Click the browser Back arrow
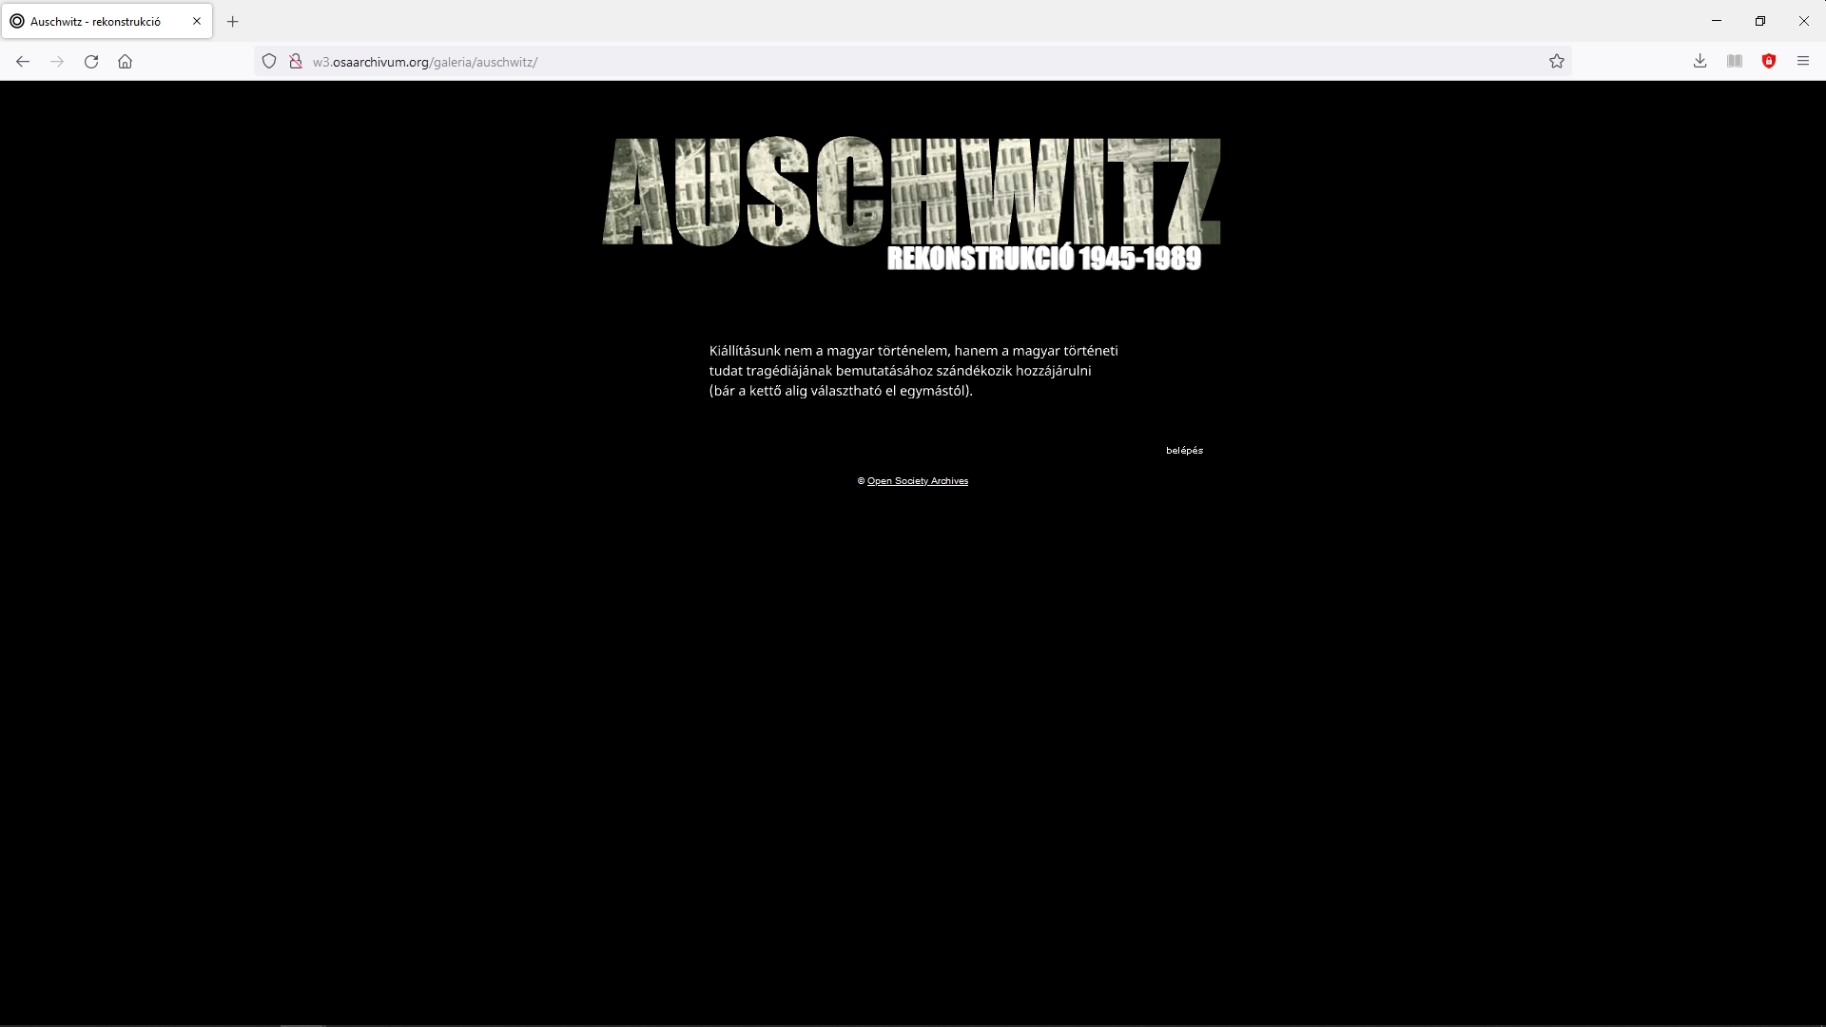 (23, 62)
